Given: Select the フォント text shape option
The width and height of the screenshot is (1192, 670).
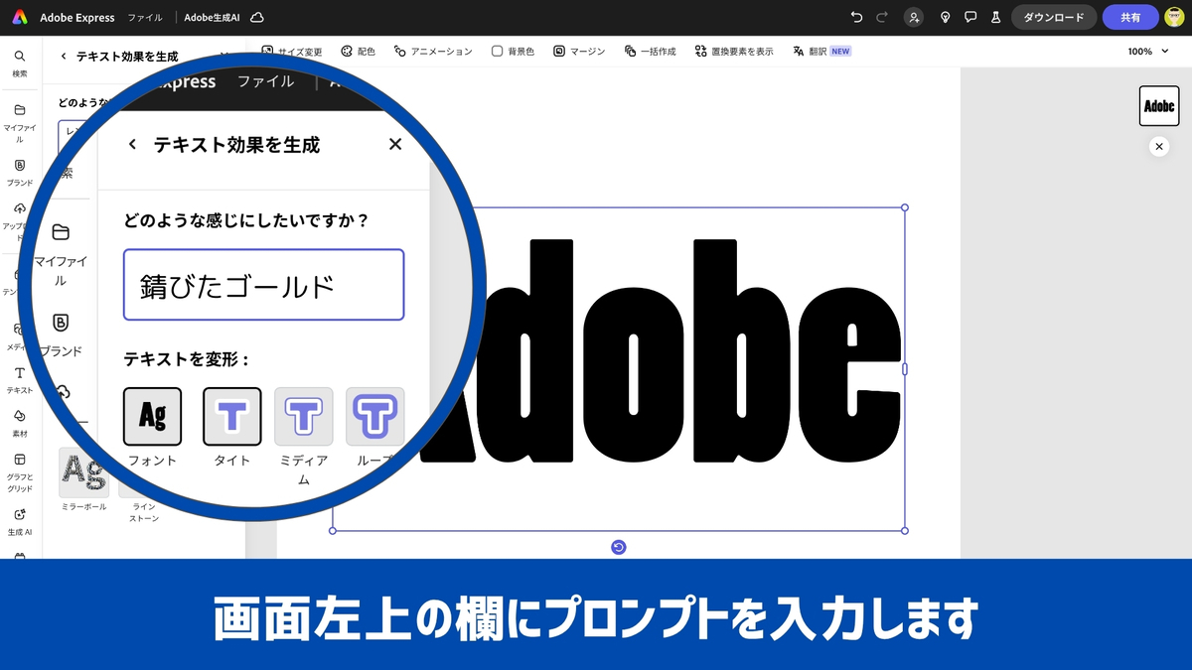Looking at the screenshot, I should 152,428.
